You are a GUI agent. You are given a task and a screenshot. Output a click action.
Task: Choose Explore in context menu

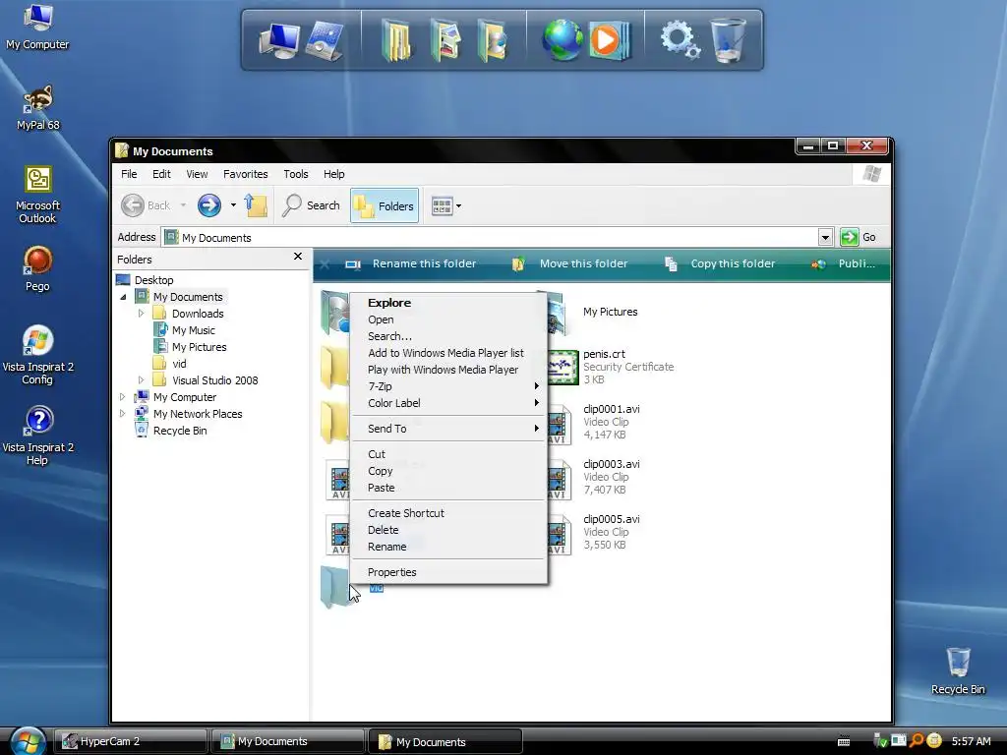point(448,303)
